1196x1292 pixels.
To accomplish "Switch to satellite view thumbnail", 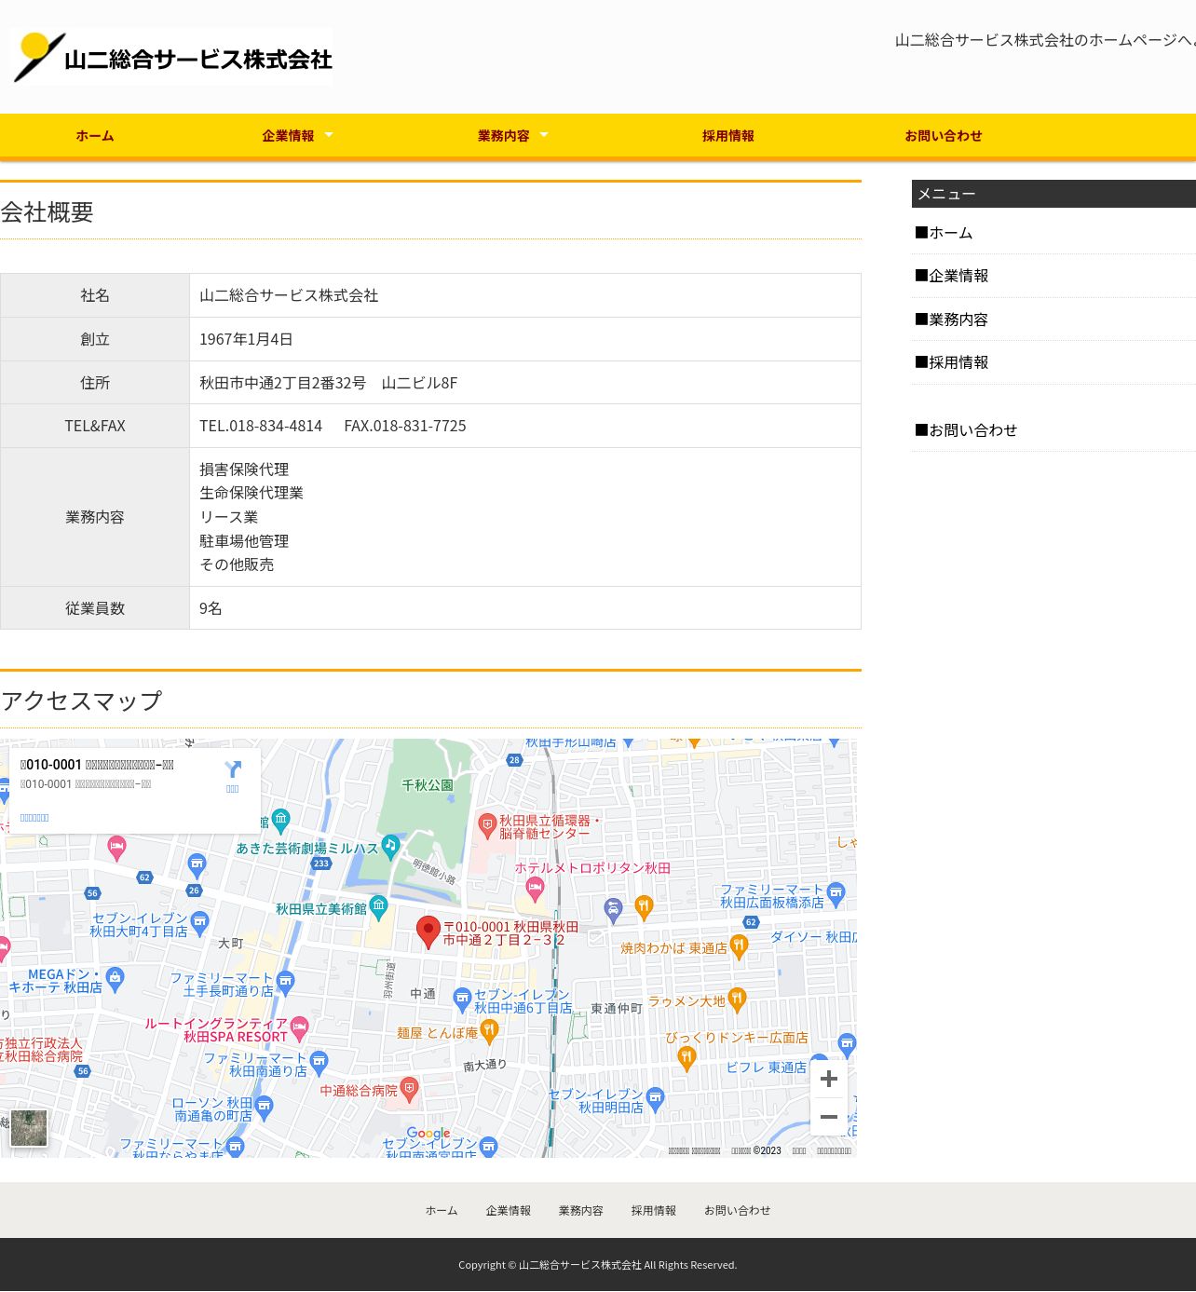I will coord(29,1128).
